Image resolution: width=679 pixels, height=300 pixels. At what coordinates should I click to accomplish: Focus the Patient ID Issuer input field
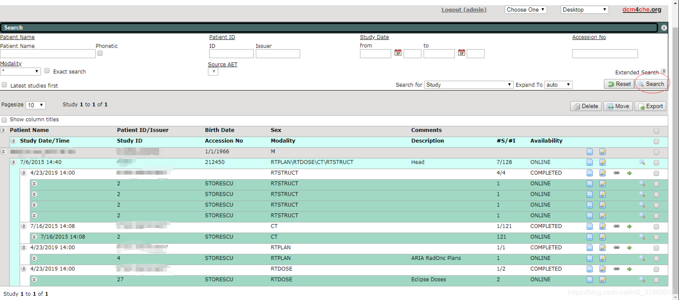[278, 54]
